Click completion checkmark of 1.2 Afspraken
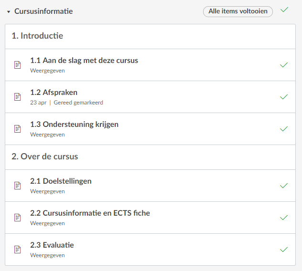Viewport: 302px width, 271px height. [284, 97]
